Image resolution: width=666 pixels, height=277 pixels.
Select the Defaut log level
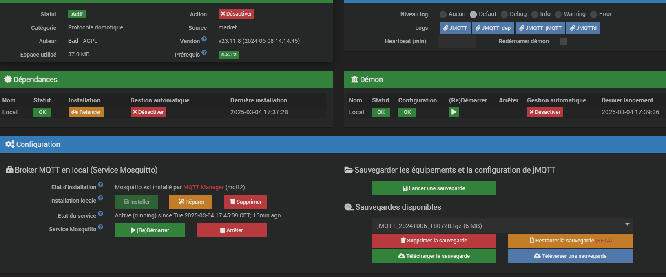[473, 14]
